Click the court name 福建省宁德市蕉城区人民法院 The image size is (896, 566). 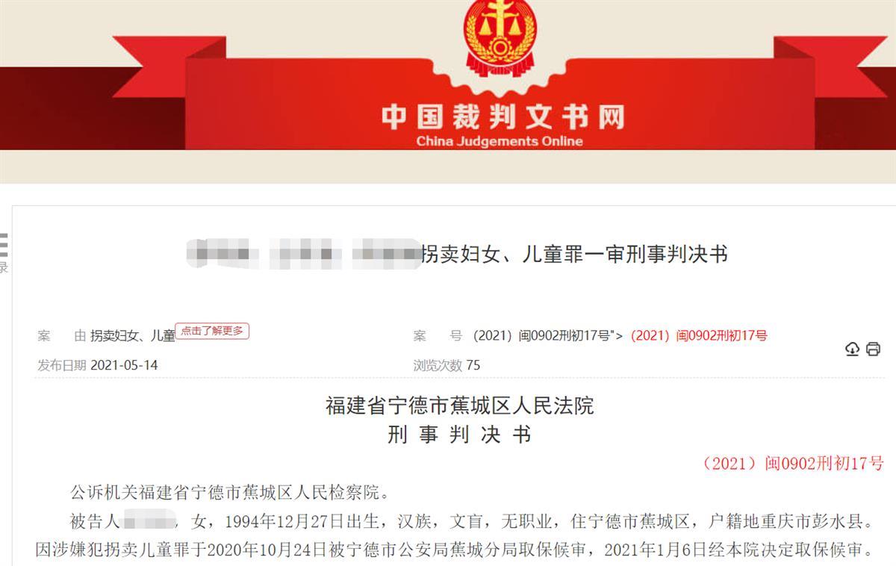coord(460,406)
